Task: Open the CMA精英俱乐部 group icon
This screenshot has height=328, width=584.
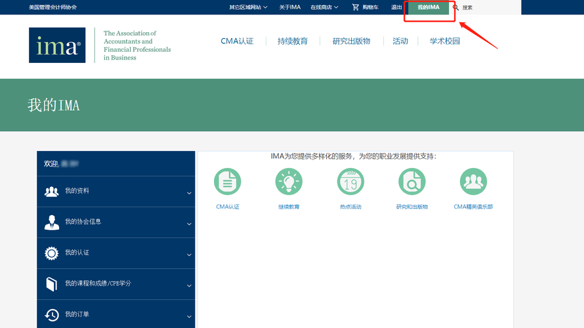Action: tap(473, 182)
